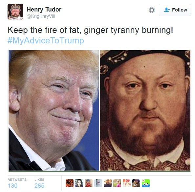This screenshot has width=195, height=192.
Task: Enlarge the right painted portrait image
Action: [x=145, y=110]
